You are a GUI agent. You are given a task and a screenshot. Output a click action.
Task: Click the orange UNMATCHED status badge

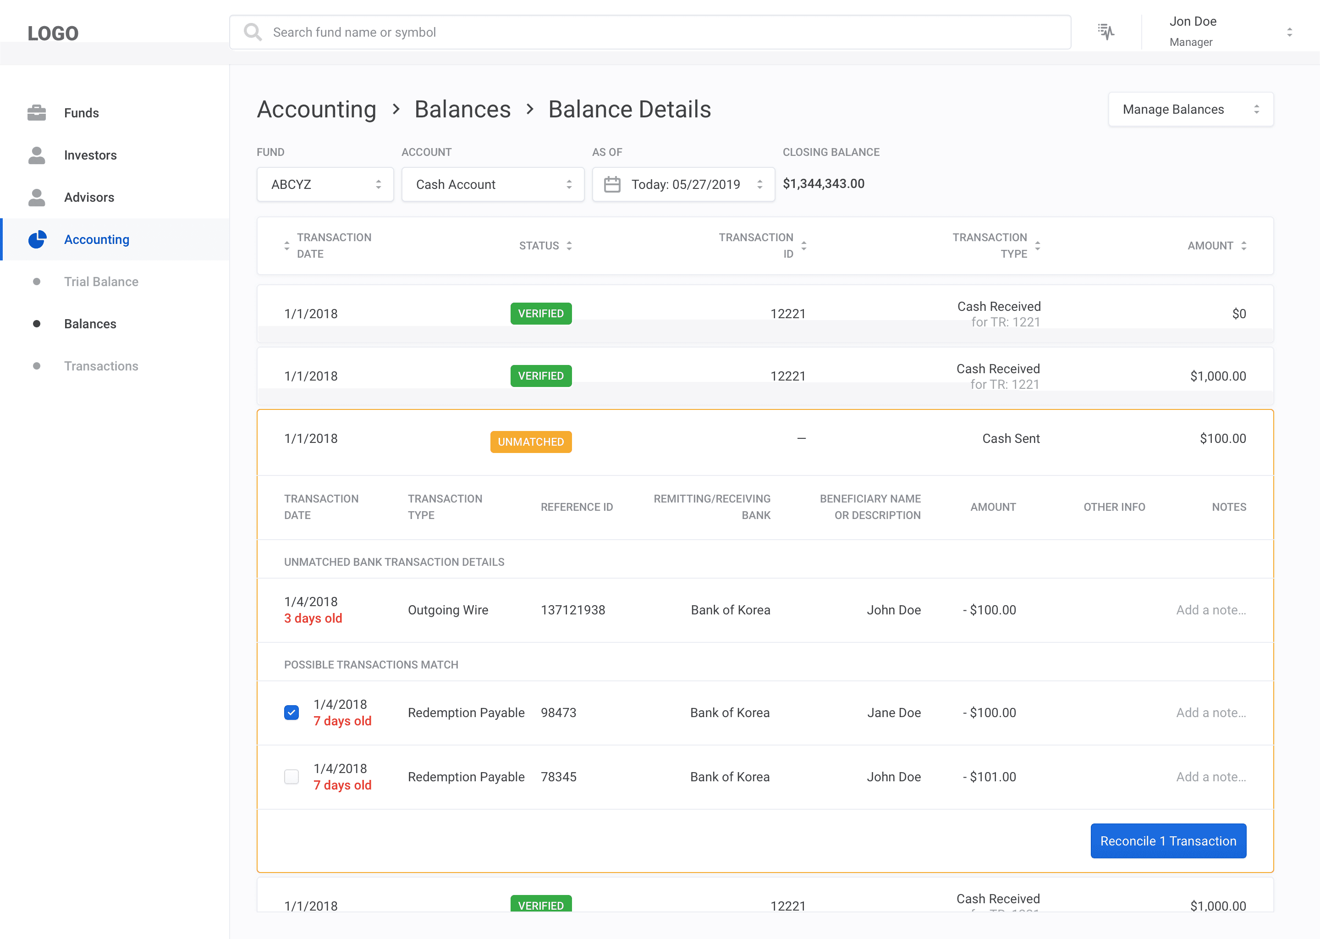pyautogui.click(x=531, y=442)
